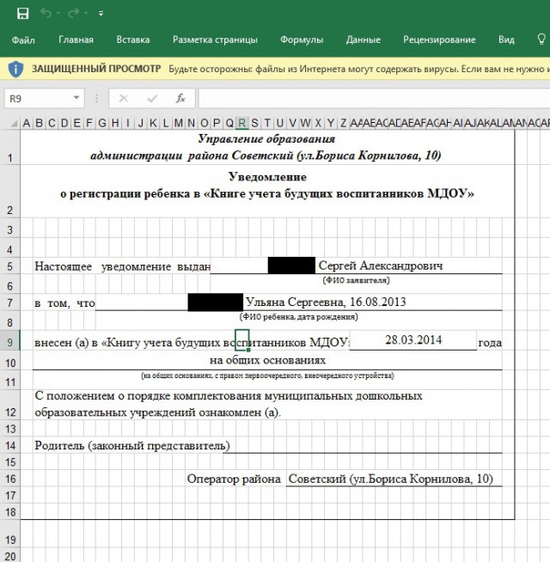Switch to the Данные tab
The height and width of the screenshot is (562, 550).
(364, 40)
